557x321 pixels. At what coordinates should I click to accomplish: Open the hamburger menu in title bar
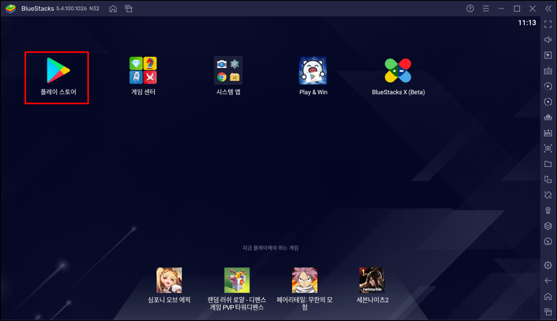[x=486, y=9]
